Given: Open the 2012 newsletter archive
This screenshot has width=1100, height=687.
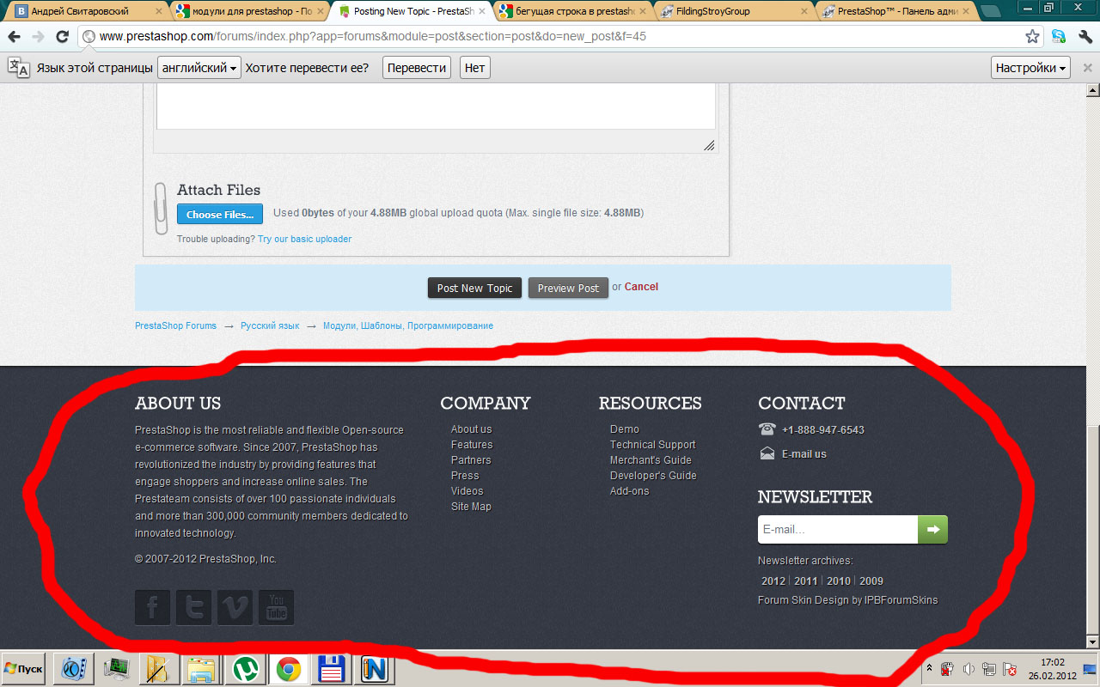Looking at the screenshot, I should pos(773,581).
